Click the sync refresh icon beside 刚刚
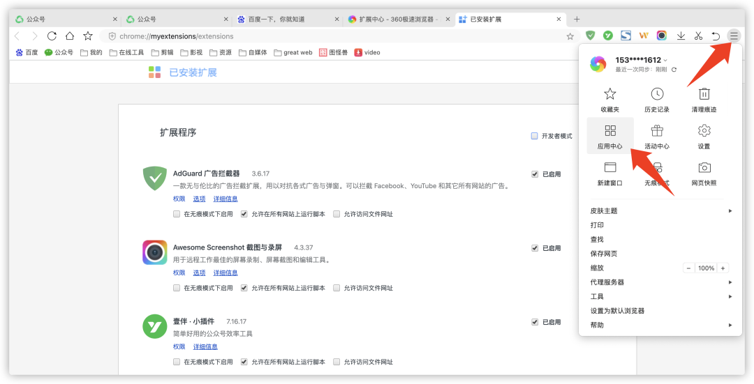The height and width of the screenshot is (384, 754). point(674,70)
